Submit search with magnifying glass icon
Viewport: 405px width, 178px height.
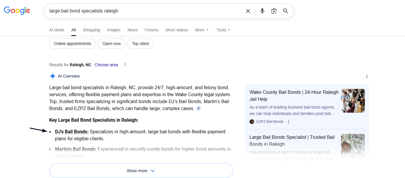(x=286, y=11)
